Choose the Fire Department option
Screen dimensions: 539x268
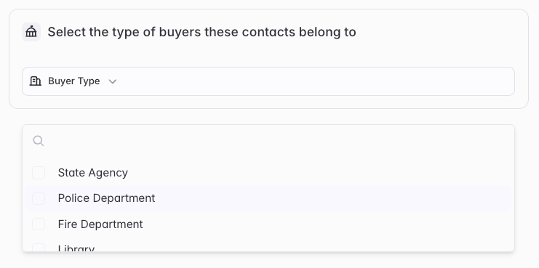(x=268, y=224)
